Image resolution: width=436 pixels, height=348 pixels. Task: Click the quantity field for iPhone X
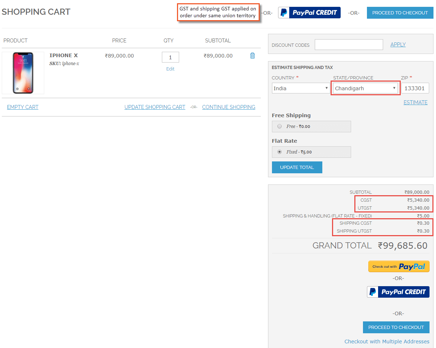[171, 57]
